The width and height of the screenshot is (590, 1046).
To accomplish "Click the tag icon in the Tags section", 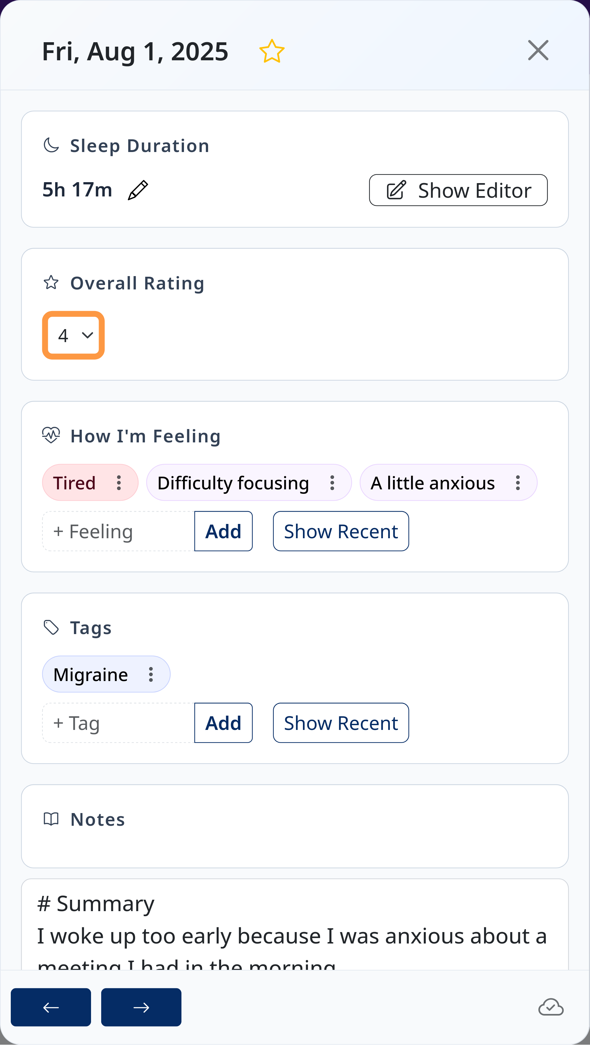I will [x=51, y=627].
